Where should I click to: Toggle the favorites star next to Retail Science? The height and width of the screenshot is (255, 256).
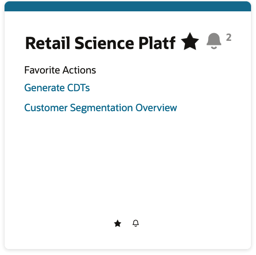[190, 41]
